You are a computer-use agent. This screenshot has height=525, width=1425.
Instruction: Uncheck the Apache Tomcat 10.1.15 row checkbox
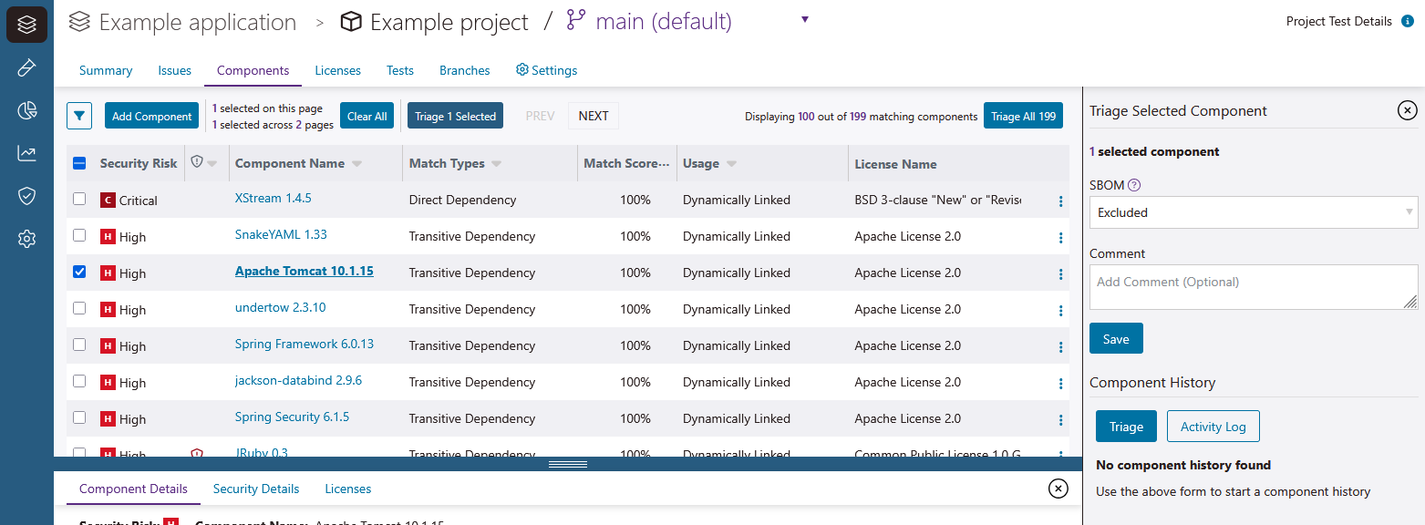(78, 272)
